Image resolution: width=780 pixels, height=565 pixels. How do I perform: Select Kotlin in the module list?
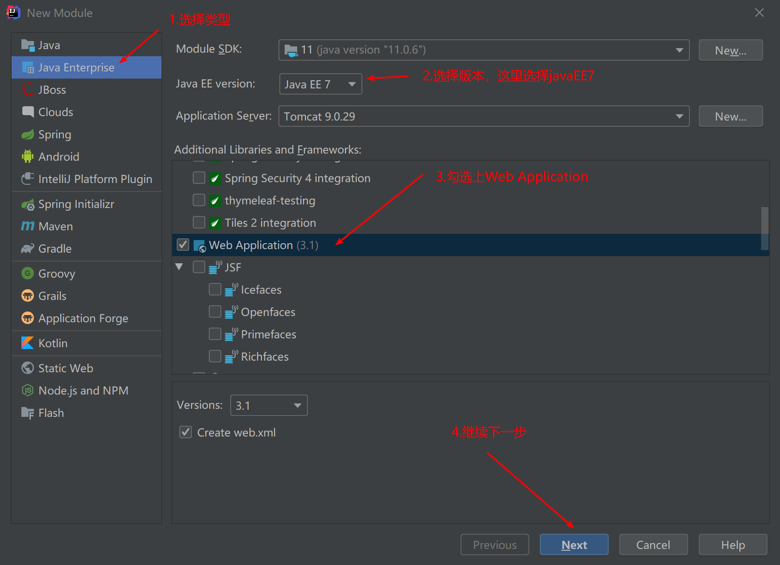click(87, 343)
